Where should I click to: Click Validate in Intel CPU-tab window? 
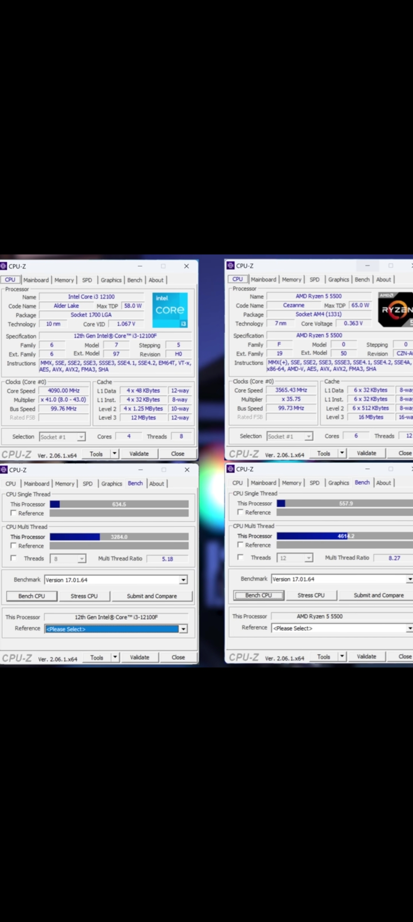139,453
